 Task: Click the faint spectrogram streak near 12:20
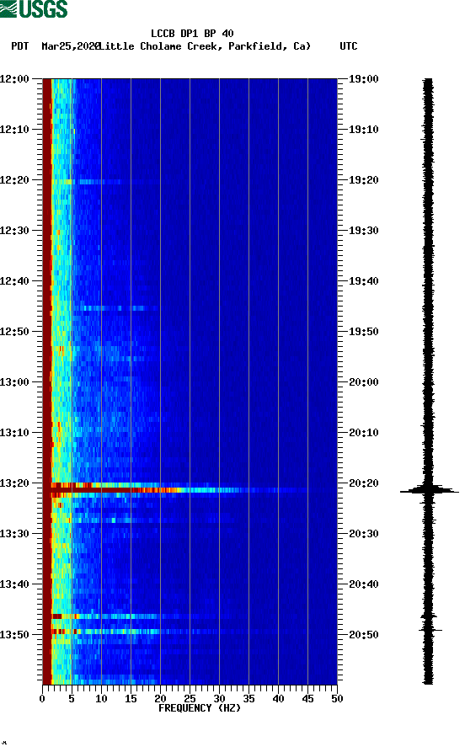[x=87, y=182]
